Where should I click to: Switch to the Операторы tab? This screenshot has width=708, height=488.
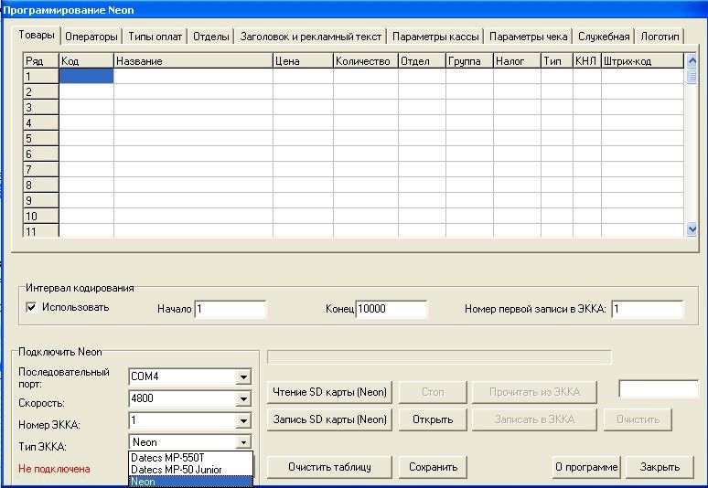click(91, 37)
